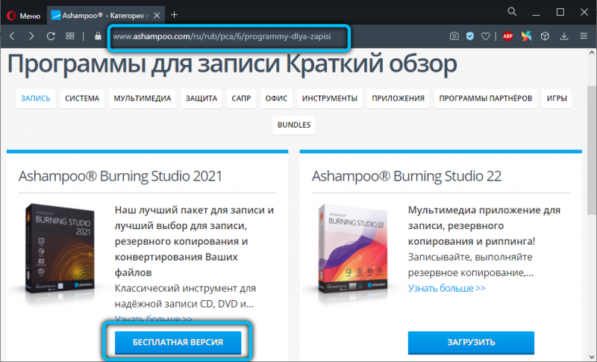Switch to the СИСТЕМА category
The image size is (597, 362).
(x=82, y=99)
